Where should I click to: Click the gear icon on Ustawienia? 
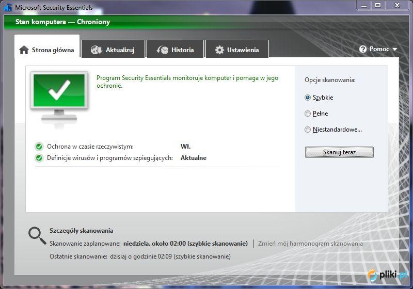(219, 50)
